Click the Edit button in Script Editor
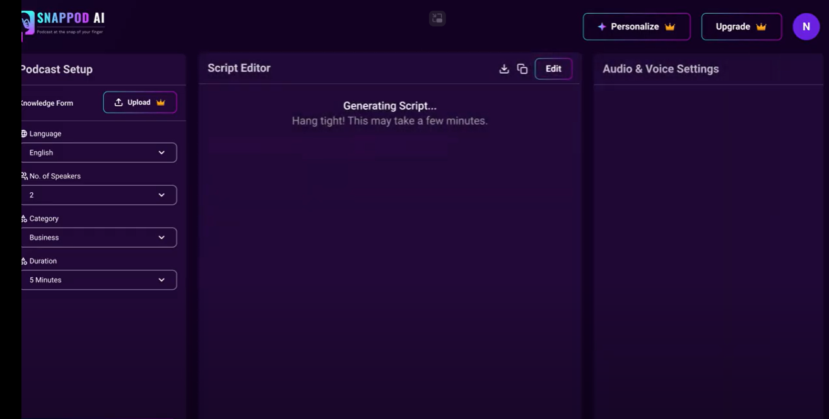 553,69
